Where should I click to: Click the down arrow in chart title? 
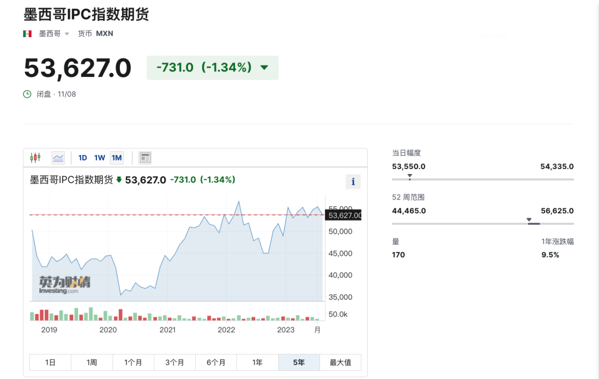point(119,180)
